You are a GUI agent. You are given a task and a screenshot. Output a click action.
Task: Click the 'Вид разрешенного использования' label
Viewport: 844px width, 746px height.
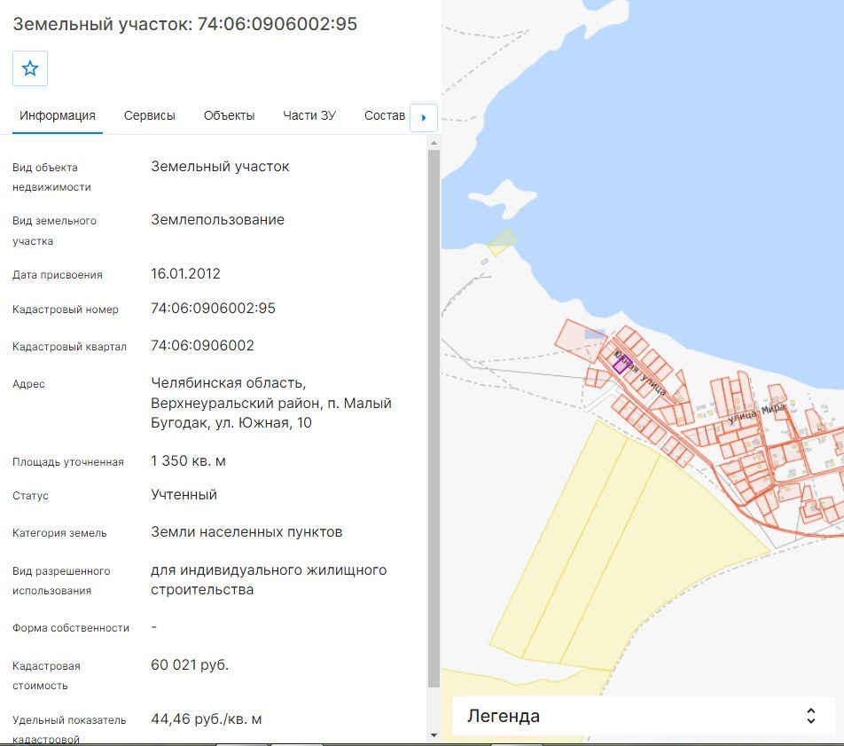[61, 581]
